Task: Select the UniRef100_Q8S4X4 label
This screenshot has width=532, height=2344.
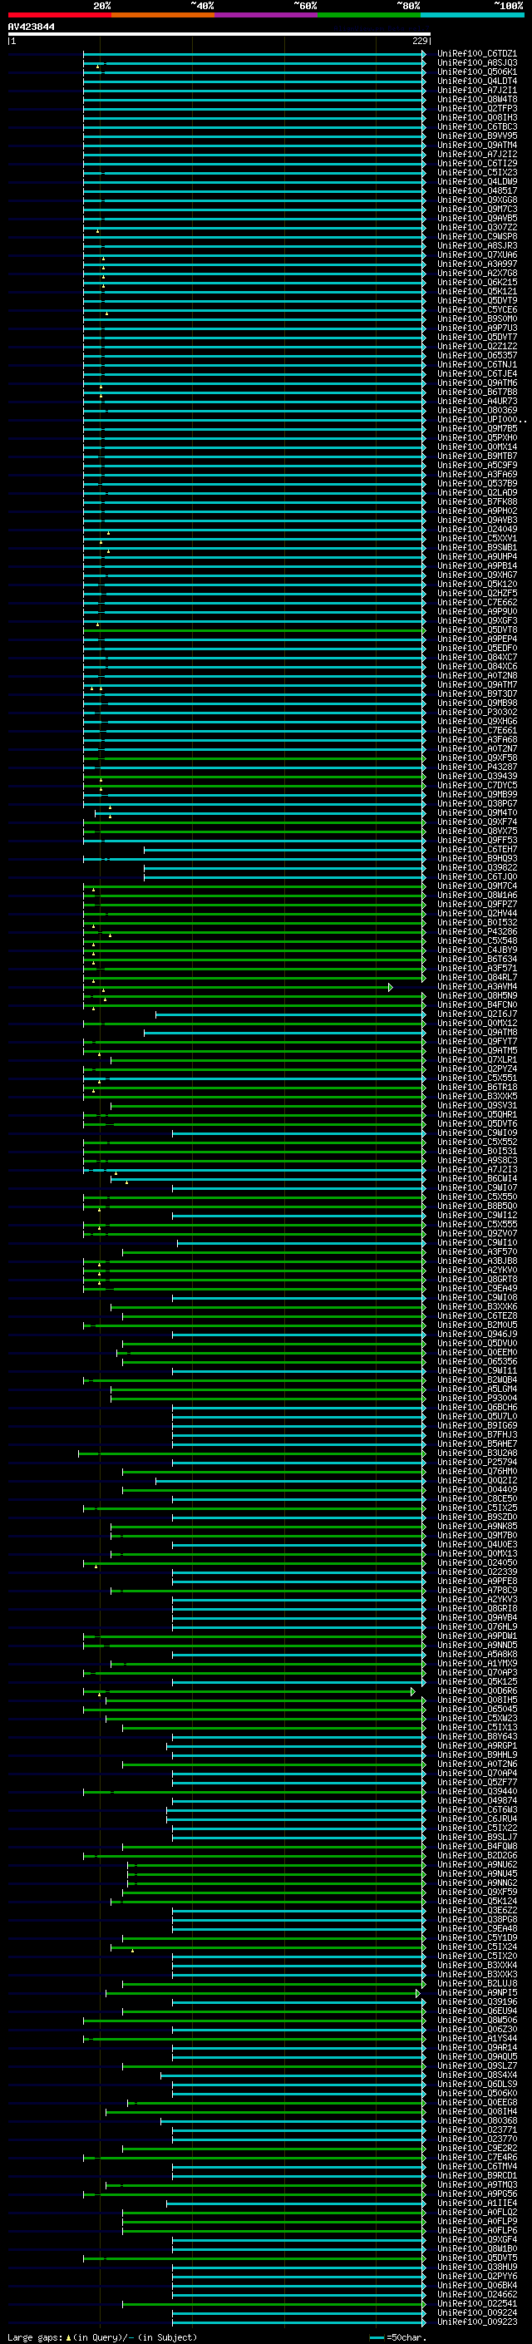Action: [476, 2075]
